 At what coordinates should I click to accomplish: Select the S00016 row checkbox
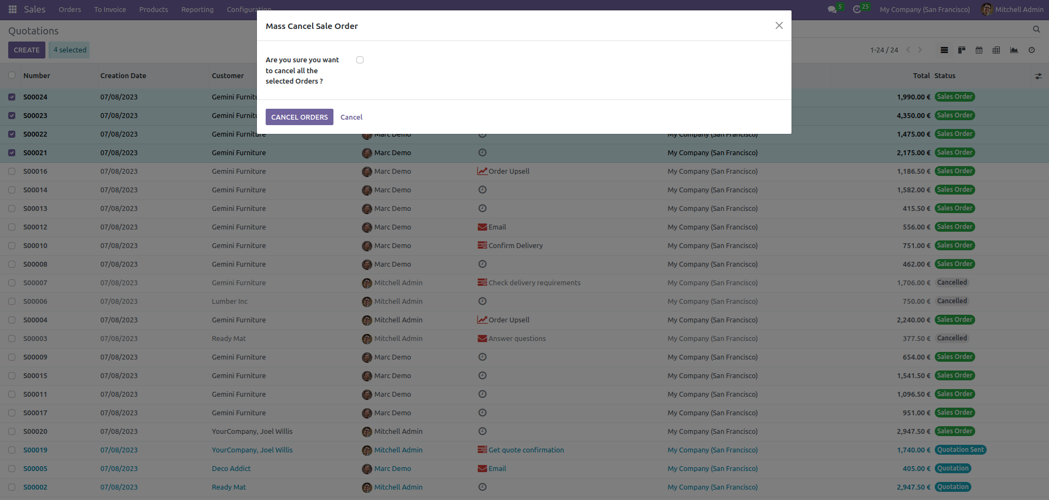pyautogui.click(x=11, y=172)
